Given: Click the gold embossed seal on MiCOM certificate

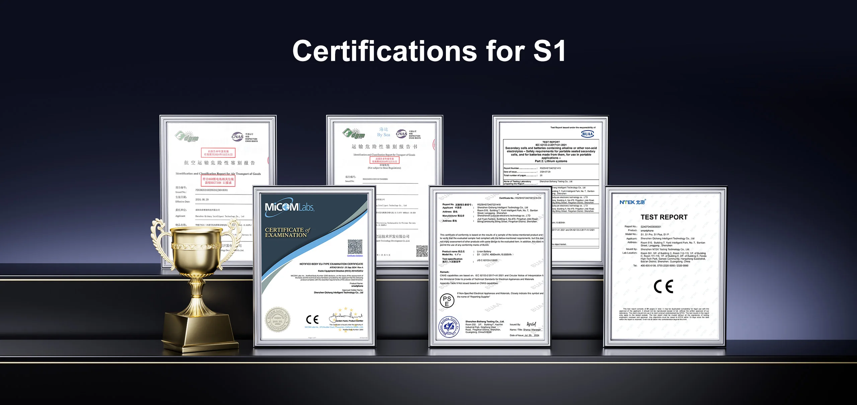Looking at the screenshot, I should tap(278, 320).
